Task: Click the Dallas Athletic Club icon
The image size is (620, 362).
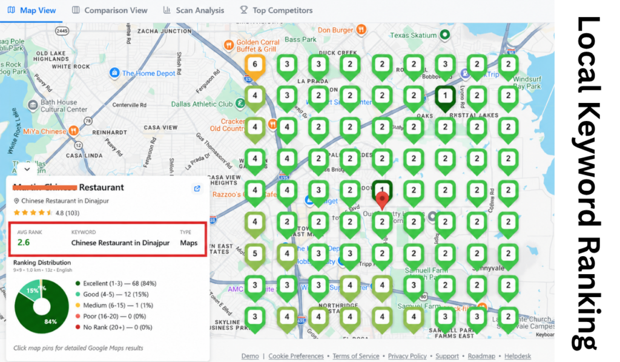Action: pyautogui.click(x=240, y=104)
